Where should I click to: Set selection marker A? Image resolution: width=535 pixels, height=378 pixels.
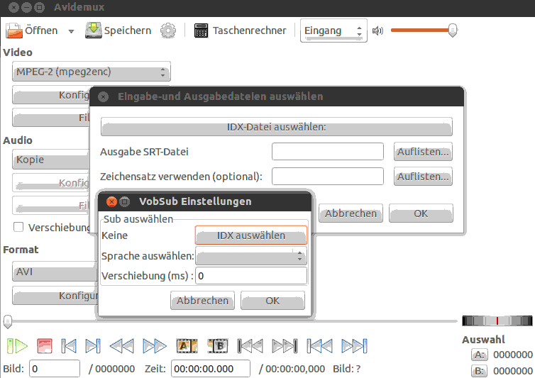(187, 346)
